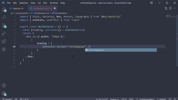Click 'loading ? (' on line 9
Viewport: 178px width, 100px height.
[x=44, y=43]
